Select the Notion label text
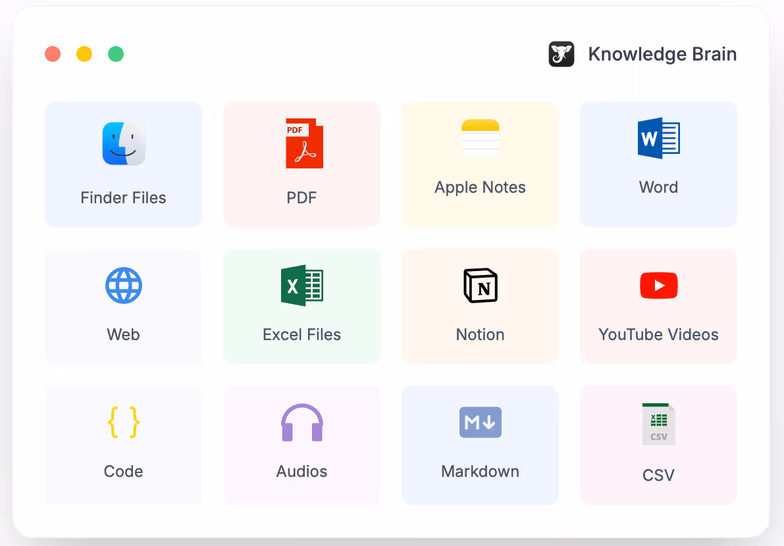The image size is (784, 546). coord(480,335)
